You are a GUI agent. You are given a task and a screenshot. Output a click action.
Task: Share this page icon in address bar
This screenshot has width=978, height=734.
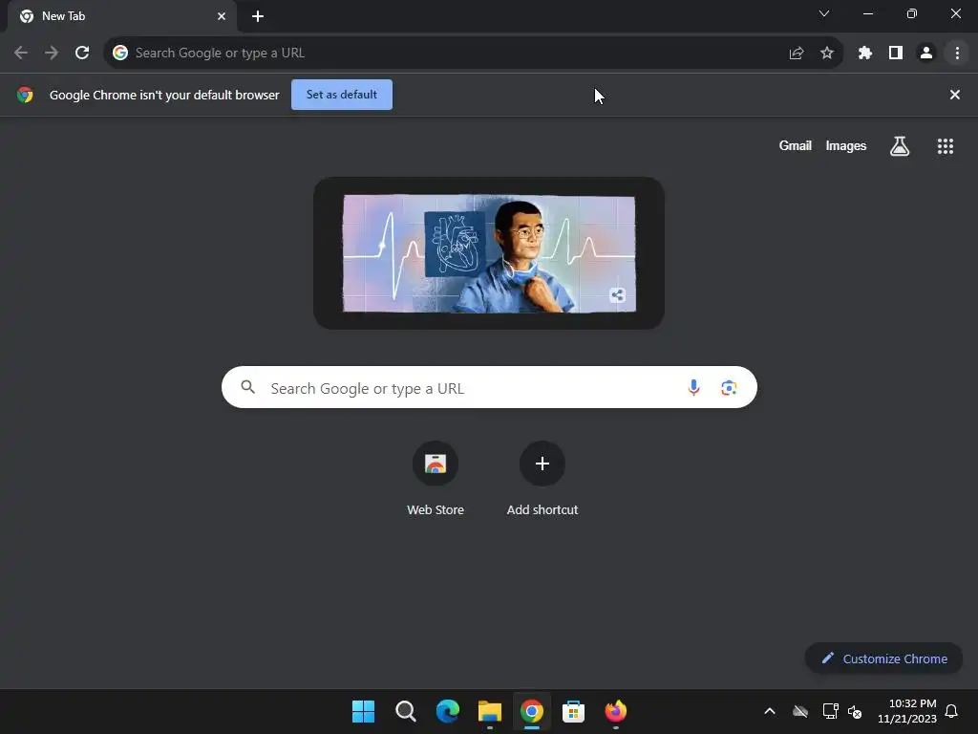click(796, 54)
